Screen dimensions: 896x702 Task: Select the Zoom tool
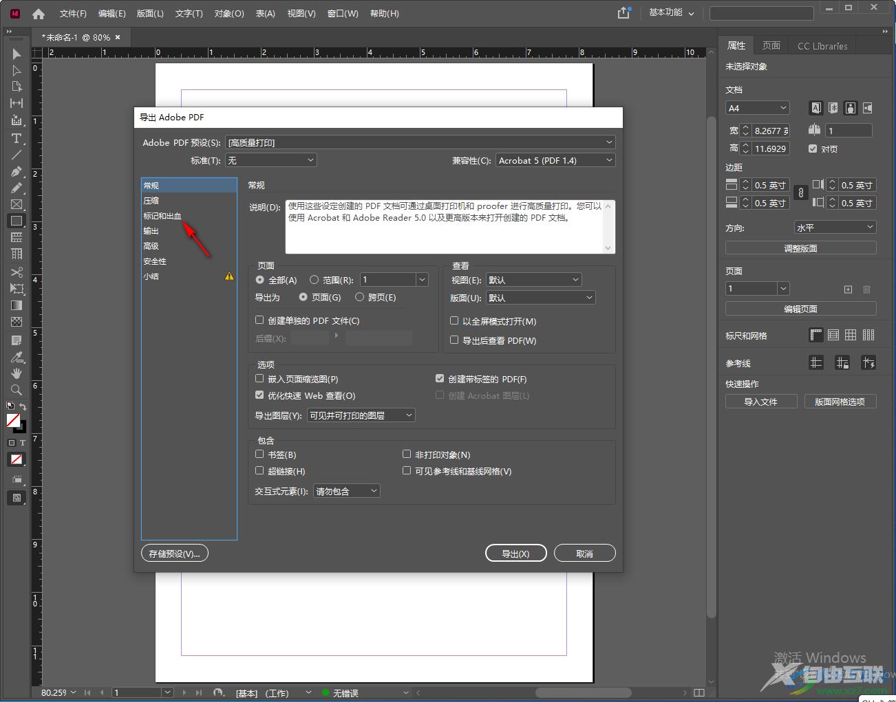[x=17, y=390]
